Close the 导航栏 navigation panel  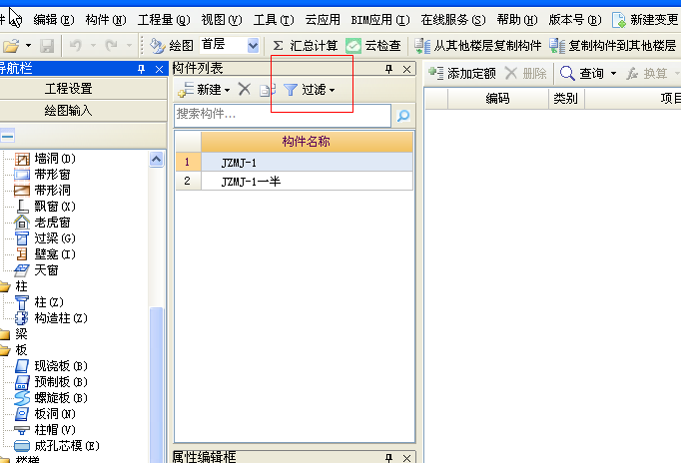tap(159, 69)
